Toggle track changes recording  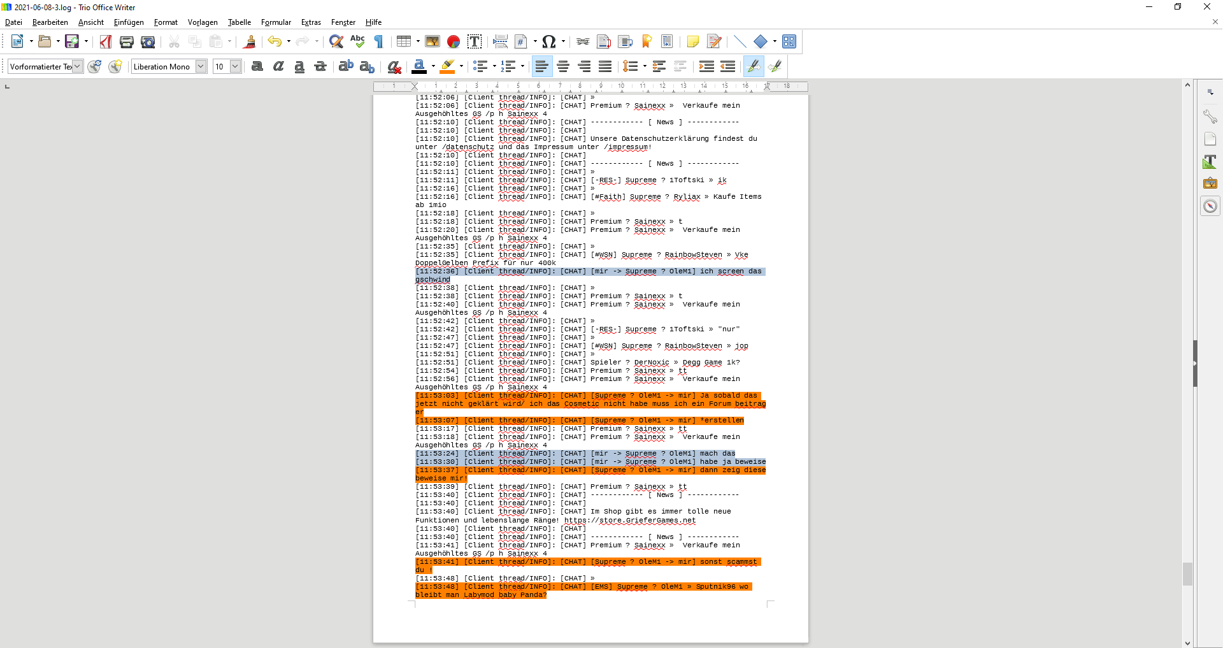(714, 41)
